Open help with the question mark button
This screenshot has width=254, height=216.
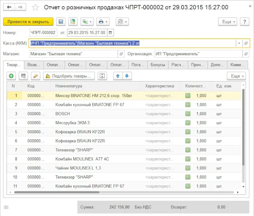(x=244, y=22)
